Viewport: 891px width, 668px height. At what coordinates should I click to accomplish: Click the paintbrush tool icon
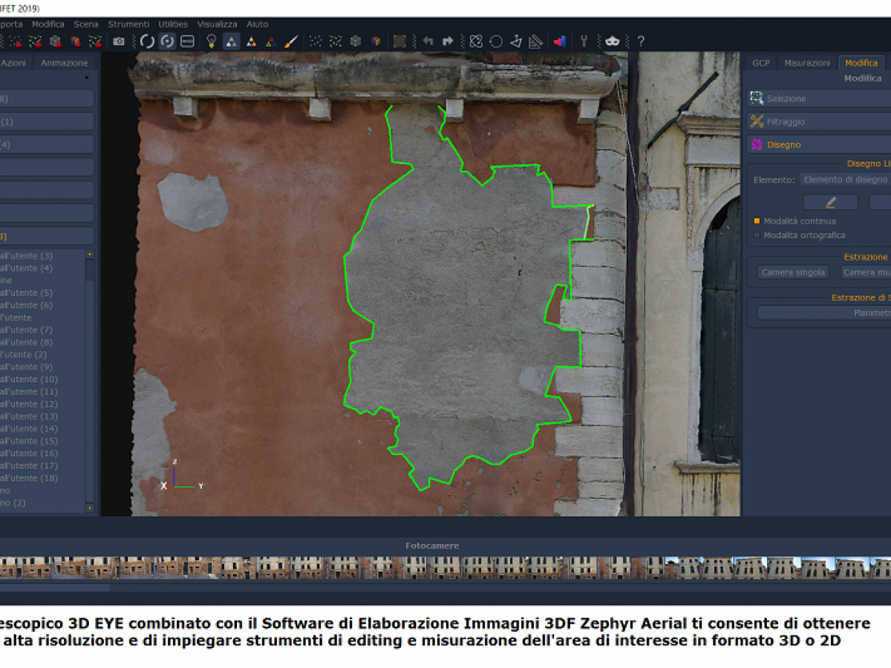click(291, 41)
